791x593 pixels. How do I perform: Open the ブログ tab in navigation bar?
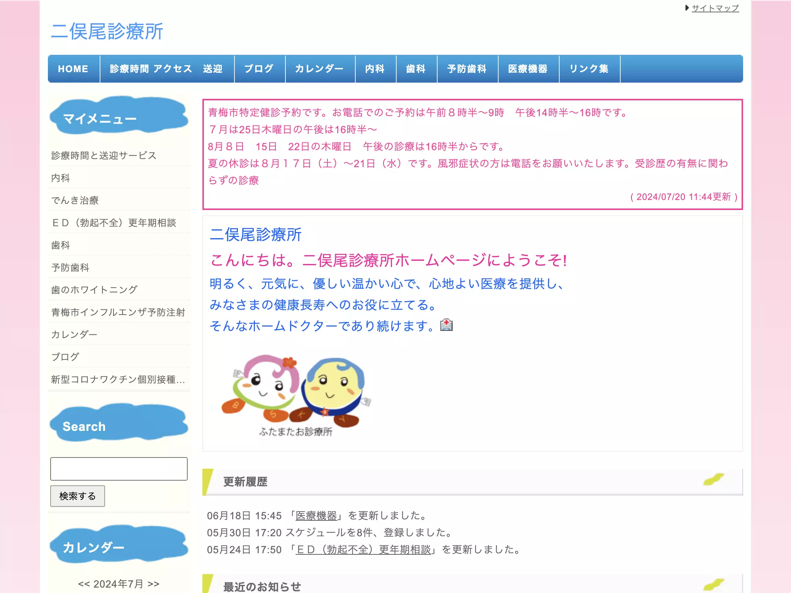point(260,69)
